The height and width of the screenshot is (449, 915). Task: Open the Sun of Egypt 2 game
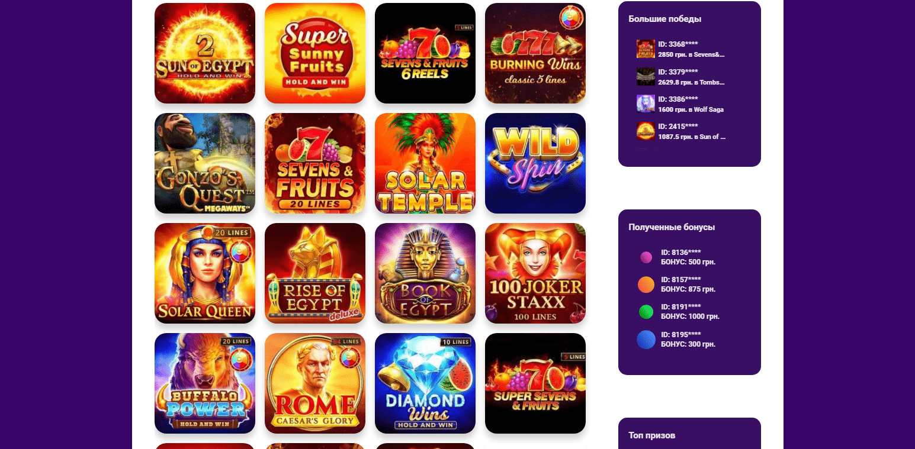click(x=205, y=53)
